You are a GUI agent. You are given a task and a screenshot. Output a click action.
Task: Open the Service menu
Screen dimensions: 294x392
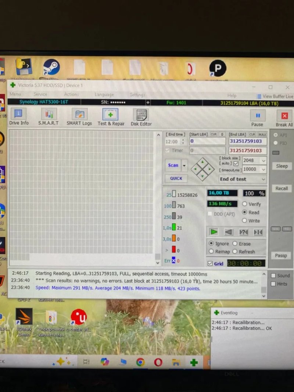(40, 94)
